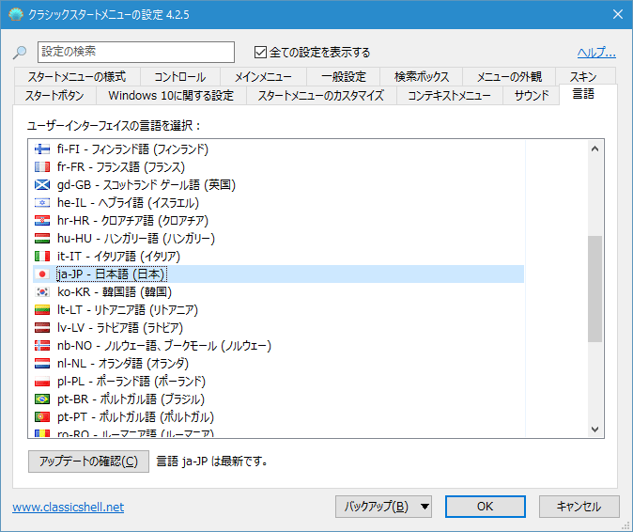This screenshot has height=532, width=633.
Task: Switch to スタートメニューのカスタマイズ tab
Action: click(321, 95)
